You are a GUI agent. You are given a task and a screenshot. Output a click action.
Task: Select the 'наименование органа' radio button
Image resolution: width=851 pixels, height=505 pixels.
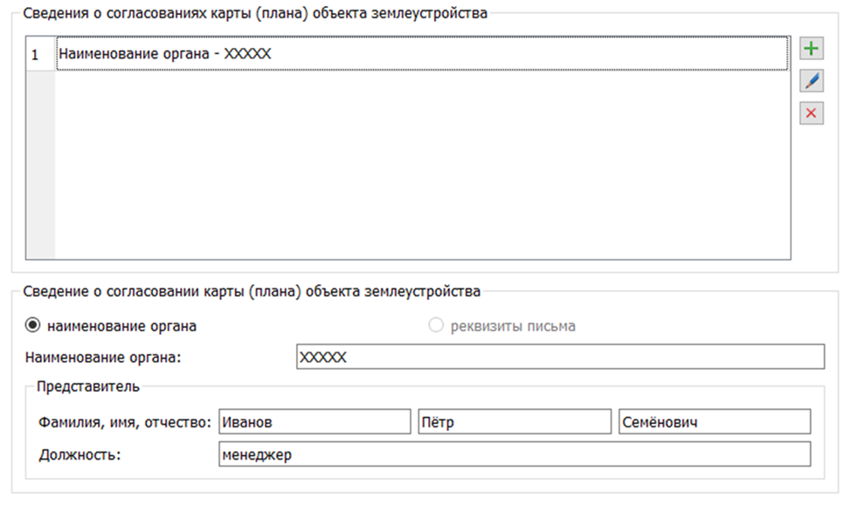(33, 326)
